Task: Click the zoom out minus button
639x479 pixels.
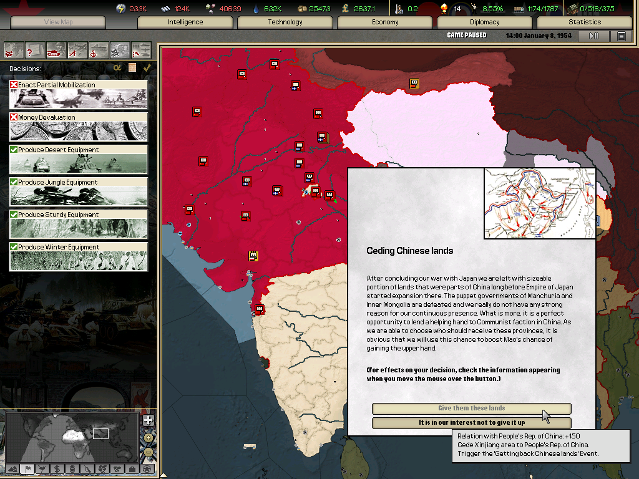Action: pos(148,452)
